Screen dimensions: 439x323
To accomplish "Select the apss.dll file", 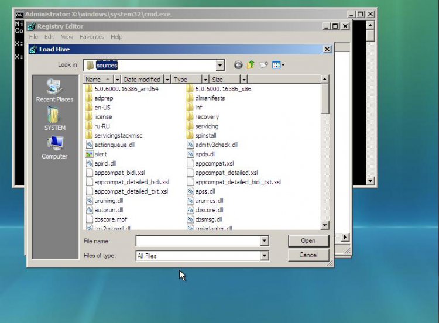I will (201, 191).
